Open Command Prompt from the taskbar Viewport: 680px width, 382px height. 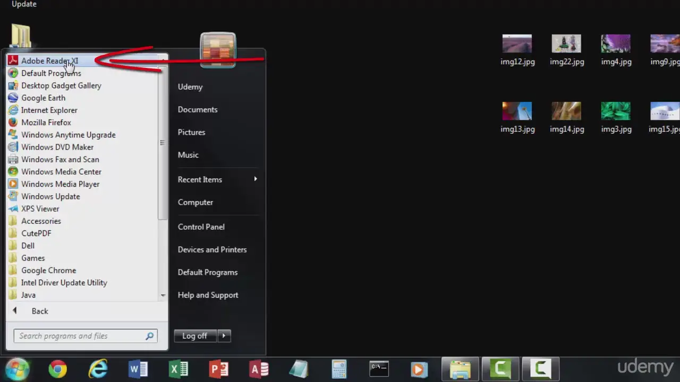click(379, 369)
